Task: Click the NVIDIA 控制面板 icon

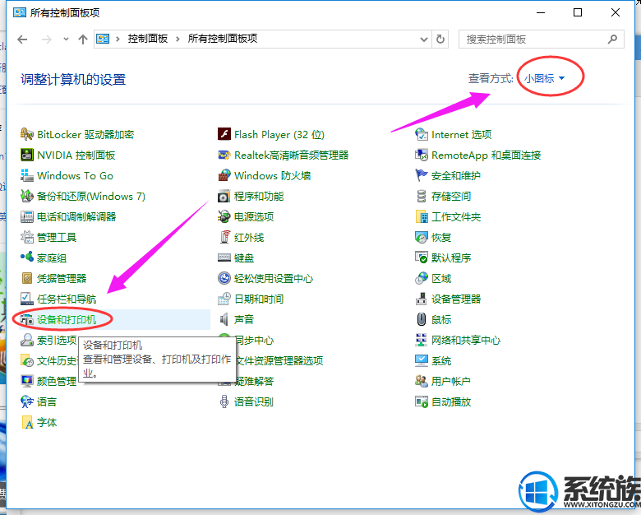Action: [x=27, y=155]
